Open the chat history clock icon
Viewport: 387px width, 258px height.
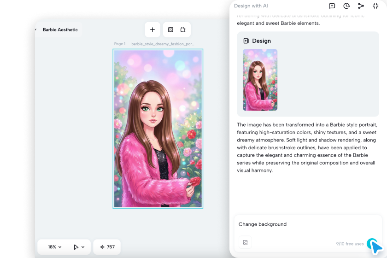[346, 6]
